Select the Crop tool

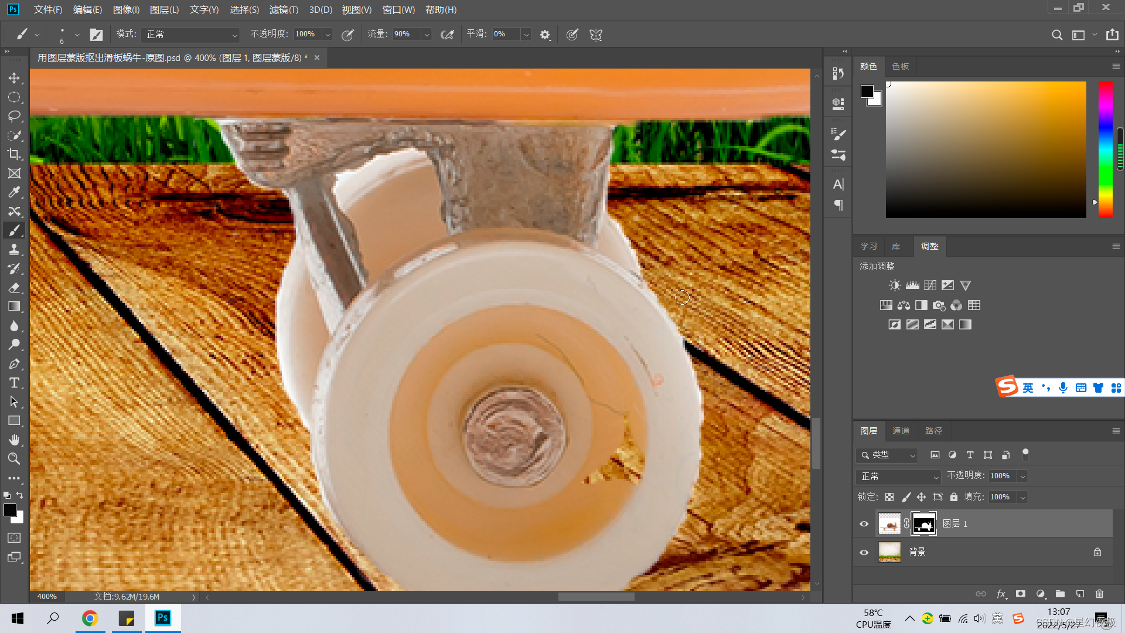click(x=14, y=154)
